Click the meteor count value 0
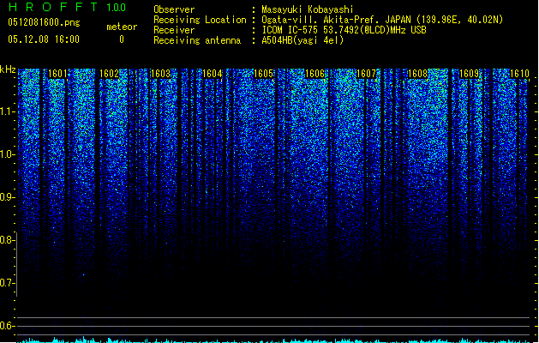The image size is (539, 343). pos(122,39)
